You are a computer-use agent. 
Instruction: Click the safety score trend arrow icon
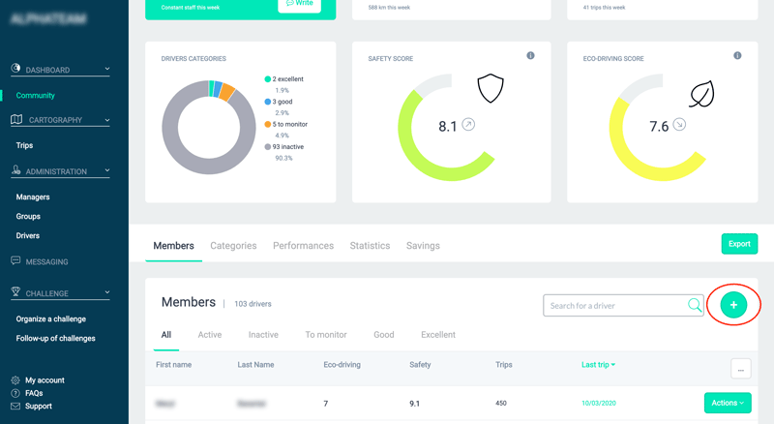(x=469, y=125)
